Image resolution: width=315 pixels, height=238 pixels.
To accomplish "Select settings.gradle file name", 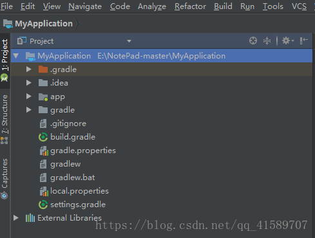I will click(78, 205).
